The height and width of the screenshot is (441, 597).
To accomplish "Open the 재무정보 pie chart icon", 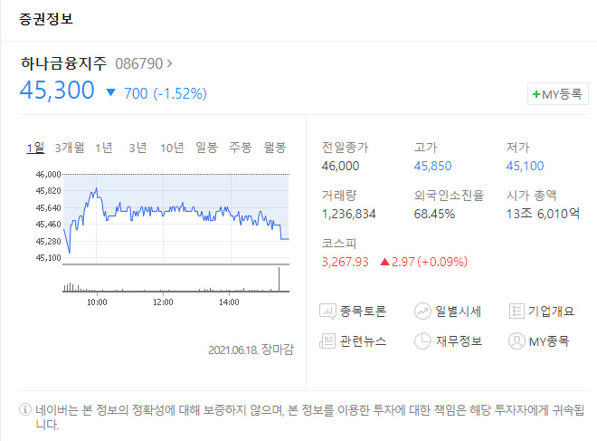I will tap(422, 340).
